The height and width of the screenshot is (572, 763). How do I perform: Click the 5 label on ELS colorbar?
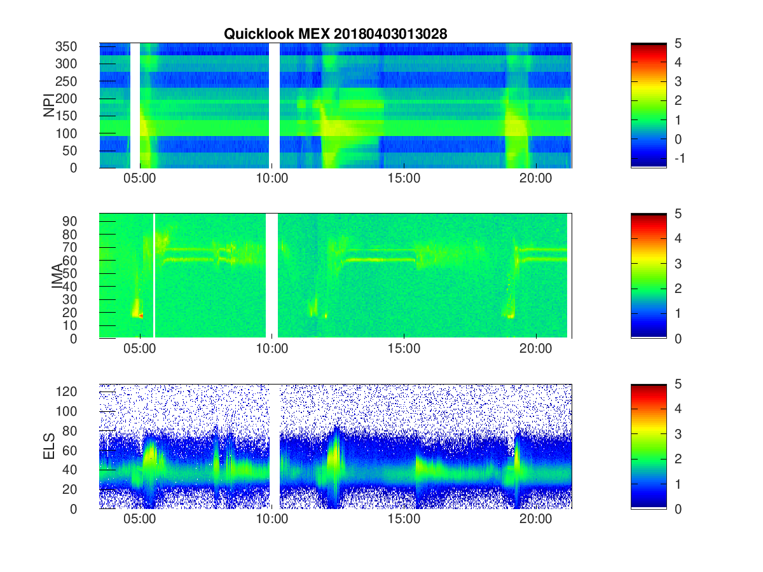[678, 384]
